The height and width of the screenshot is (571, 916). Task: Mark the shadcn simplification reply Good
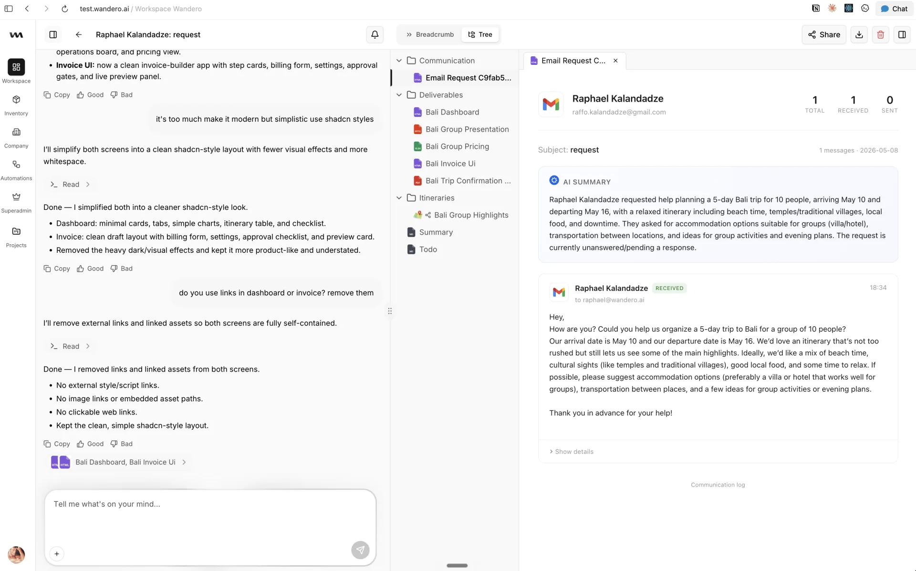pyautogui.click(x=90, y=269)
